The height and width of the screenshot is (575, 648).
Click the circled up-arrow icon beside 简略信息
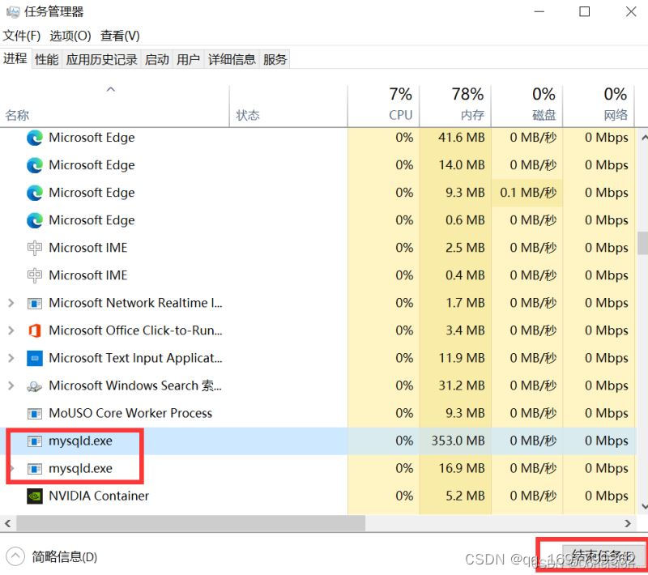click(x=15, y=556)
